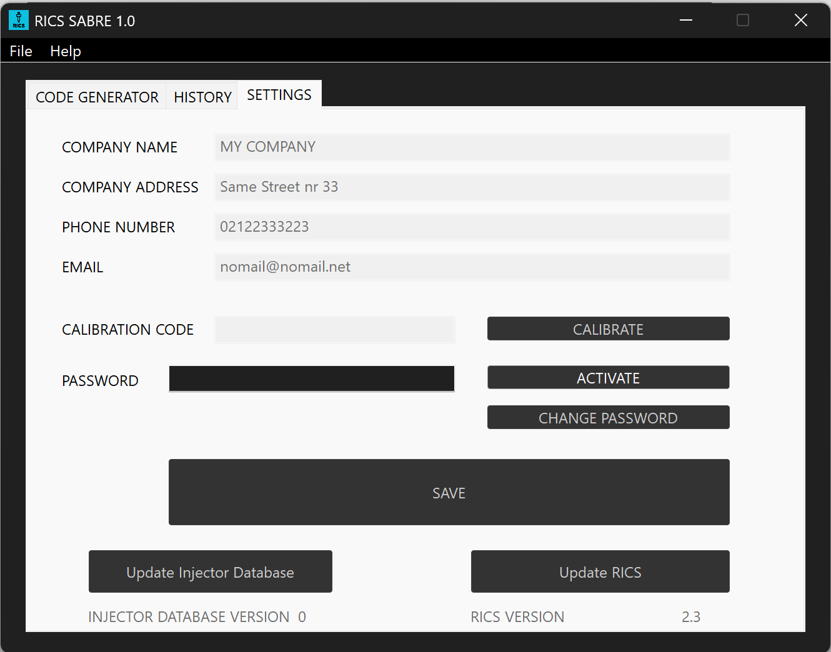Click the INJECTOR DATABASE VERSION label
Screen dimensions: 831x652
189,617
